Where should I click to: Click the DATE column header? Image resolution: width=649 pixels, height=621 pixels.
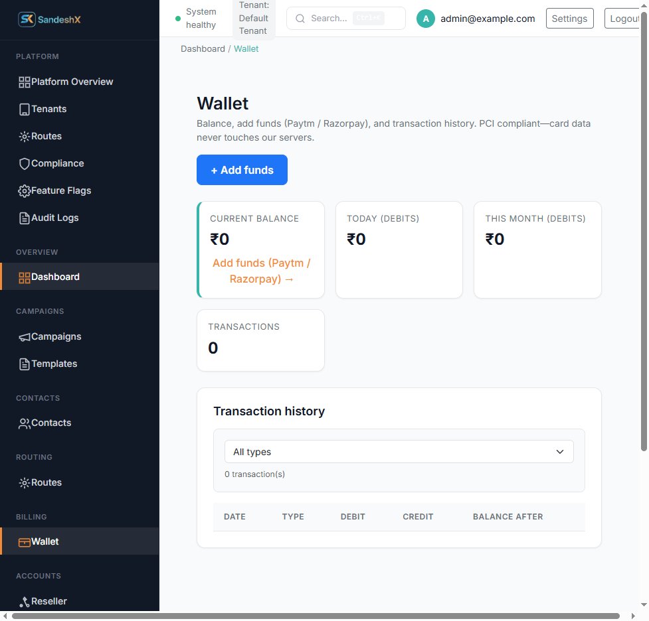tap(234, 517)
